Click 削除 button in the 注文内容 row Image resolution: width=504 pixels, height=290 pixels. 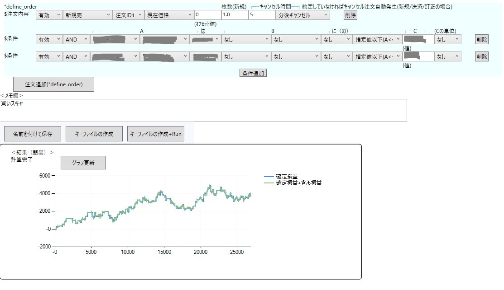coord(350,15)
